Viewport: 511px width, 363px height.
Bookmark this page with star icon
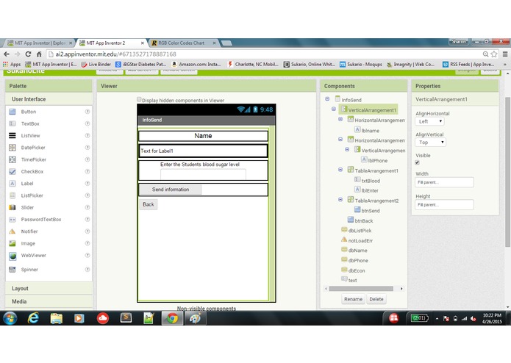tap(494, 54)
